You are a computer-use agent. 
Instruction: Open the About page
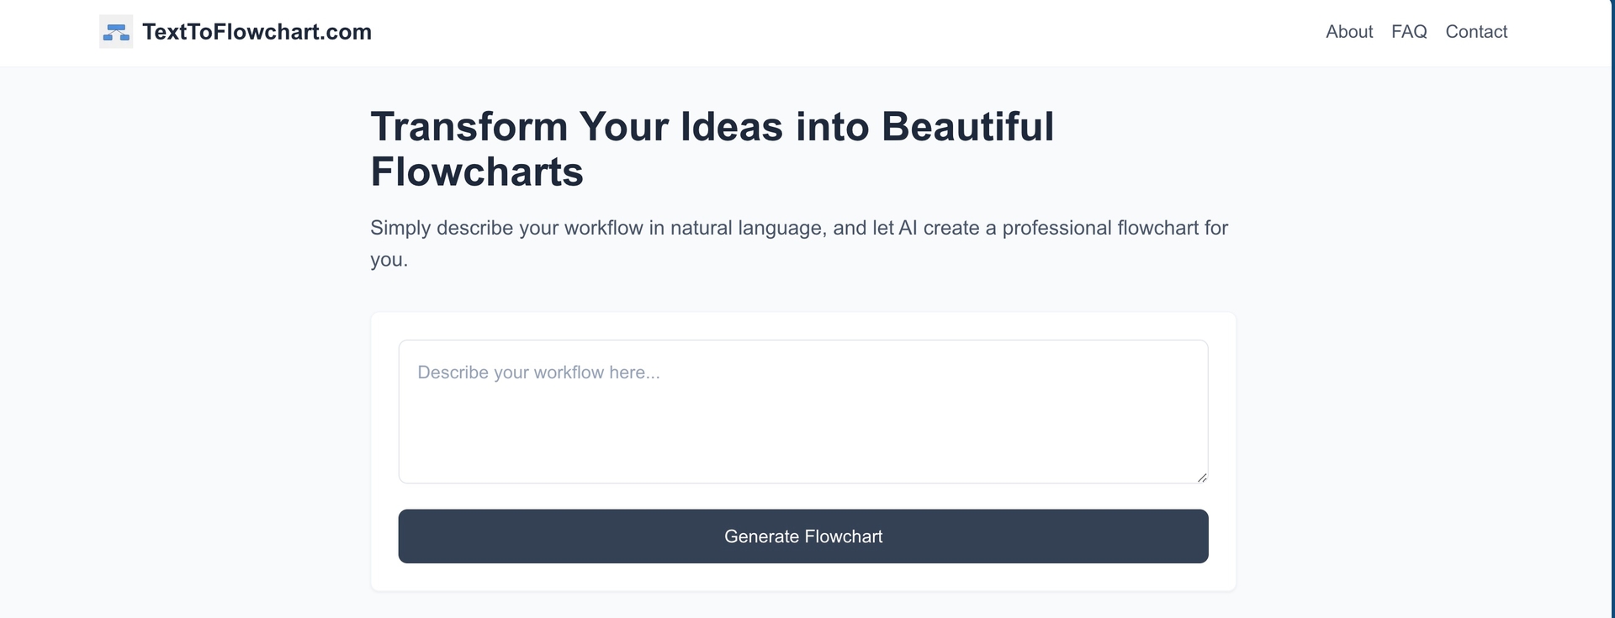(x=1348, y=32)
